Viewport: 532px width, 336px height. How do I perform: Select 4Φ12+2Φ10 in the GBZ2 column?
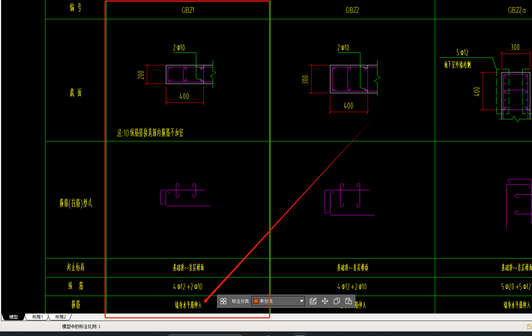pos(352,287)
